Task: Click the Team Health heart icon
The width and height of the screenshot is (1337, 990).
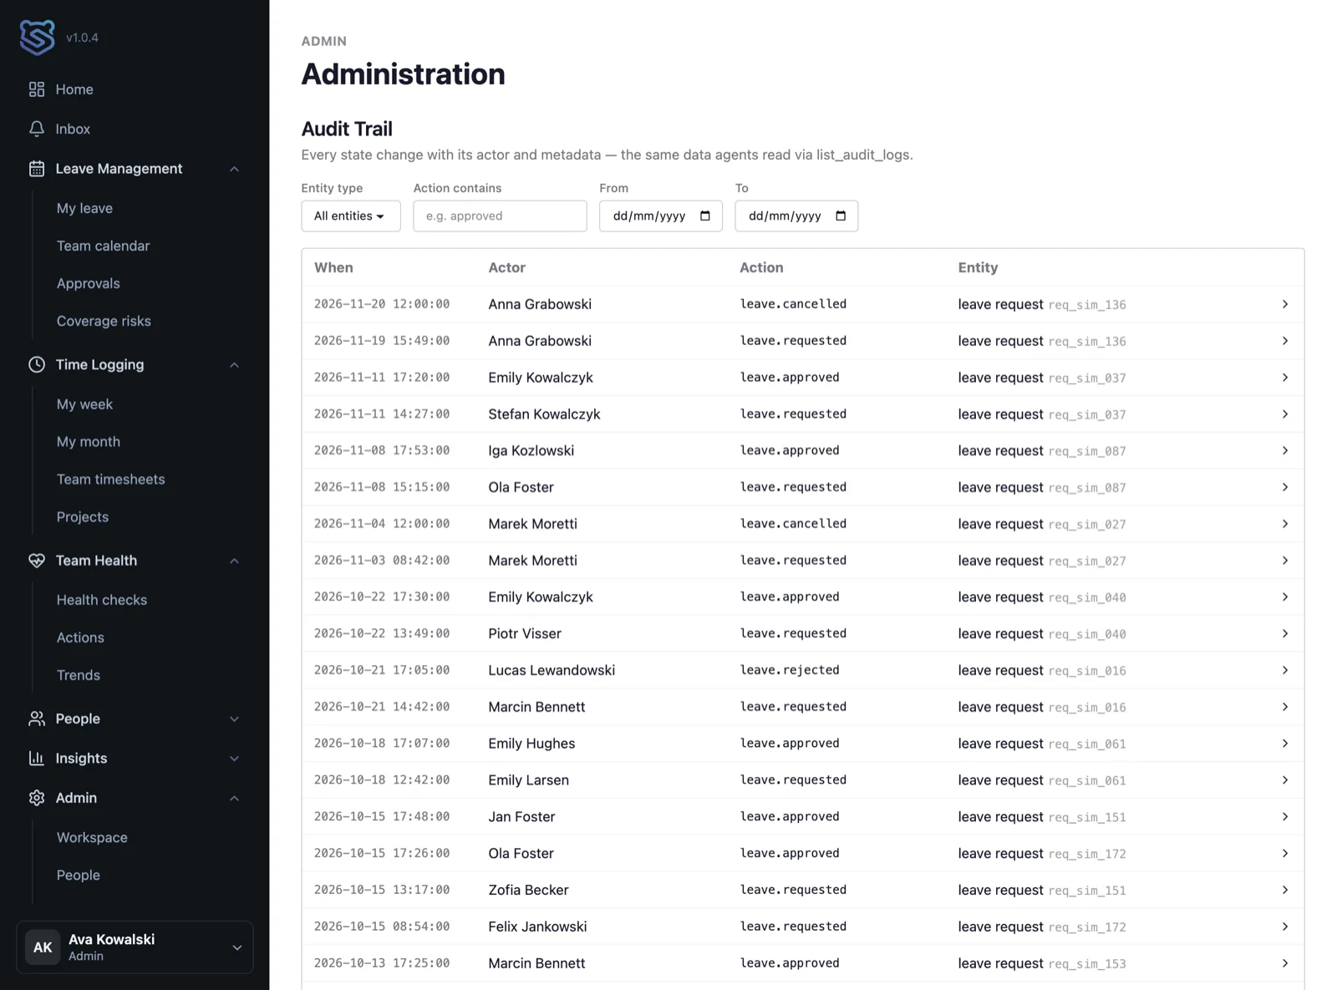Action: pos(37,561)
